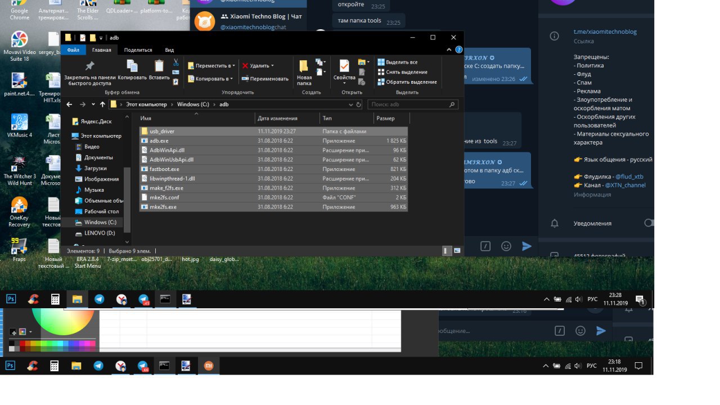Screen dimensions: 720x405
Task: Select OneKey Recovery desktop icon
Action: [19, 212]
